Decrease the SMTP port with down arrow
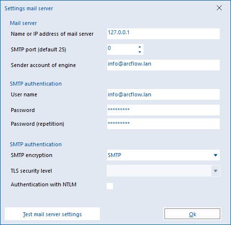The height and width of the screenshot is (225, 231). (139, 52)
